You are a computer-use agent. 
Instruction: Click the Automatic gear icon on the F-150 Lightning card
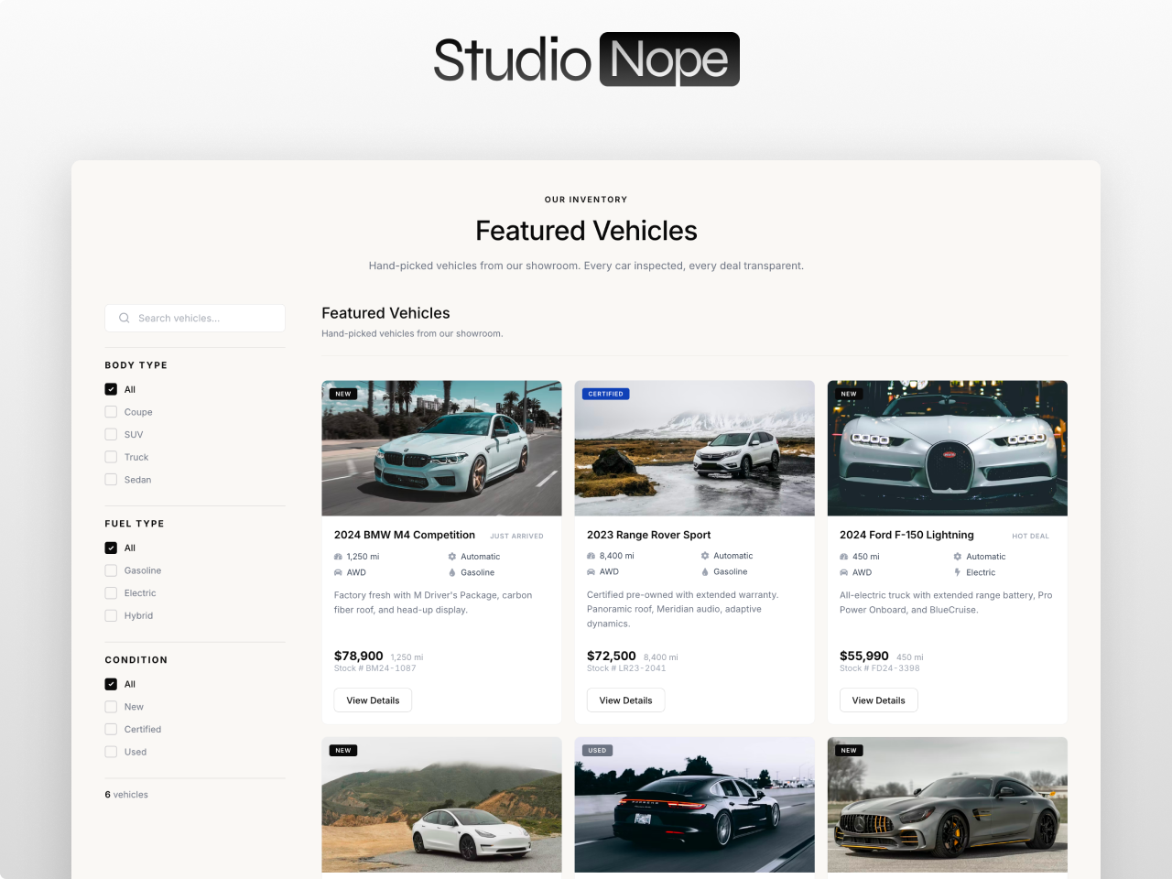pos(956,556)
